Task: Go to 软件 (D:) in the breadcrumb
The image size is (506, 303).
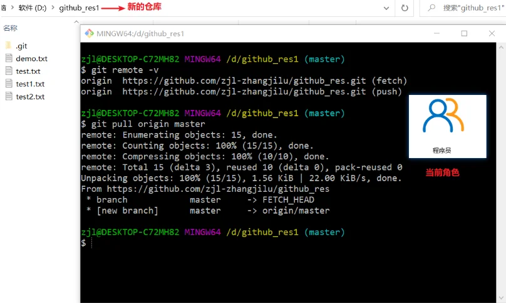Action: [x=32, y=8]
